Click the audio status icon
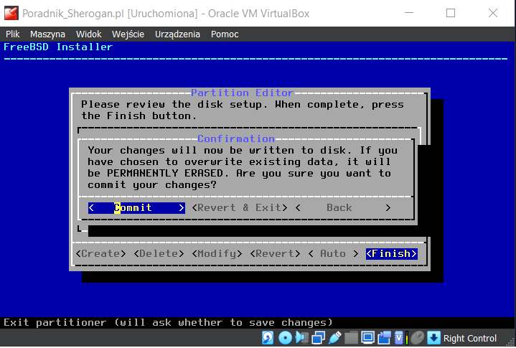 301,338
